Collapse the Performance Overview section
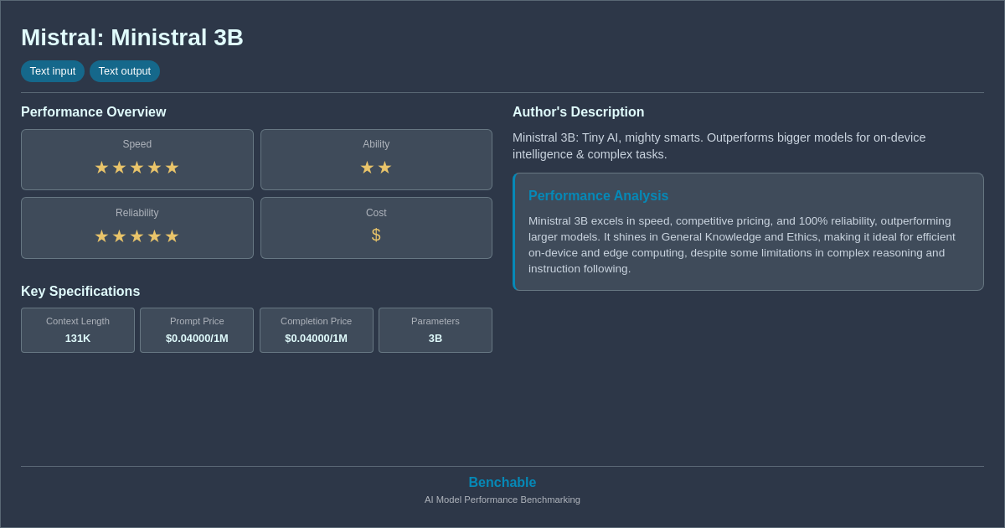This screenshot has width=1005, height=528. point(93,111)
